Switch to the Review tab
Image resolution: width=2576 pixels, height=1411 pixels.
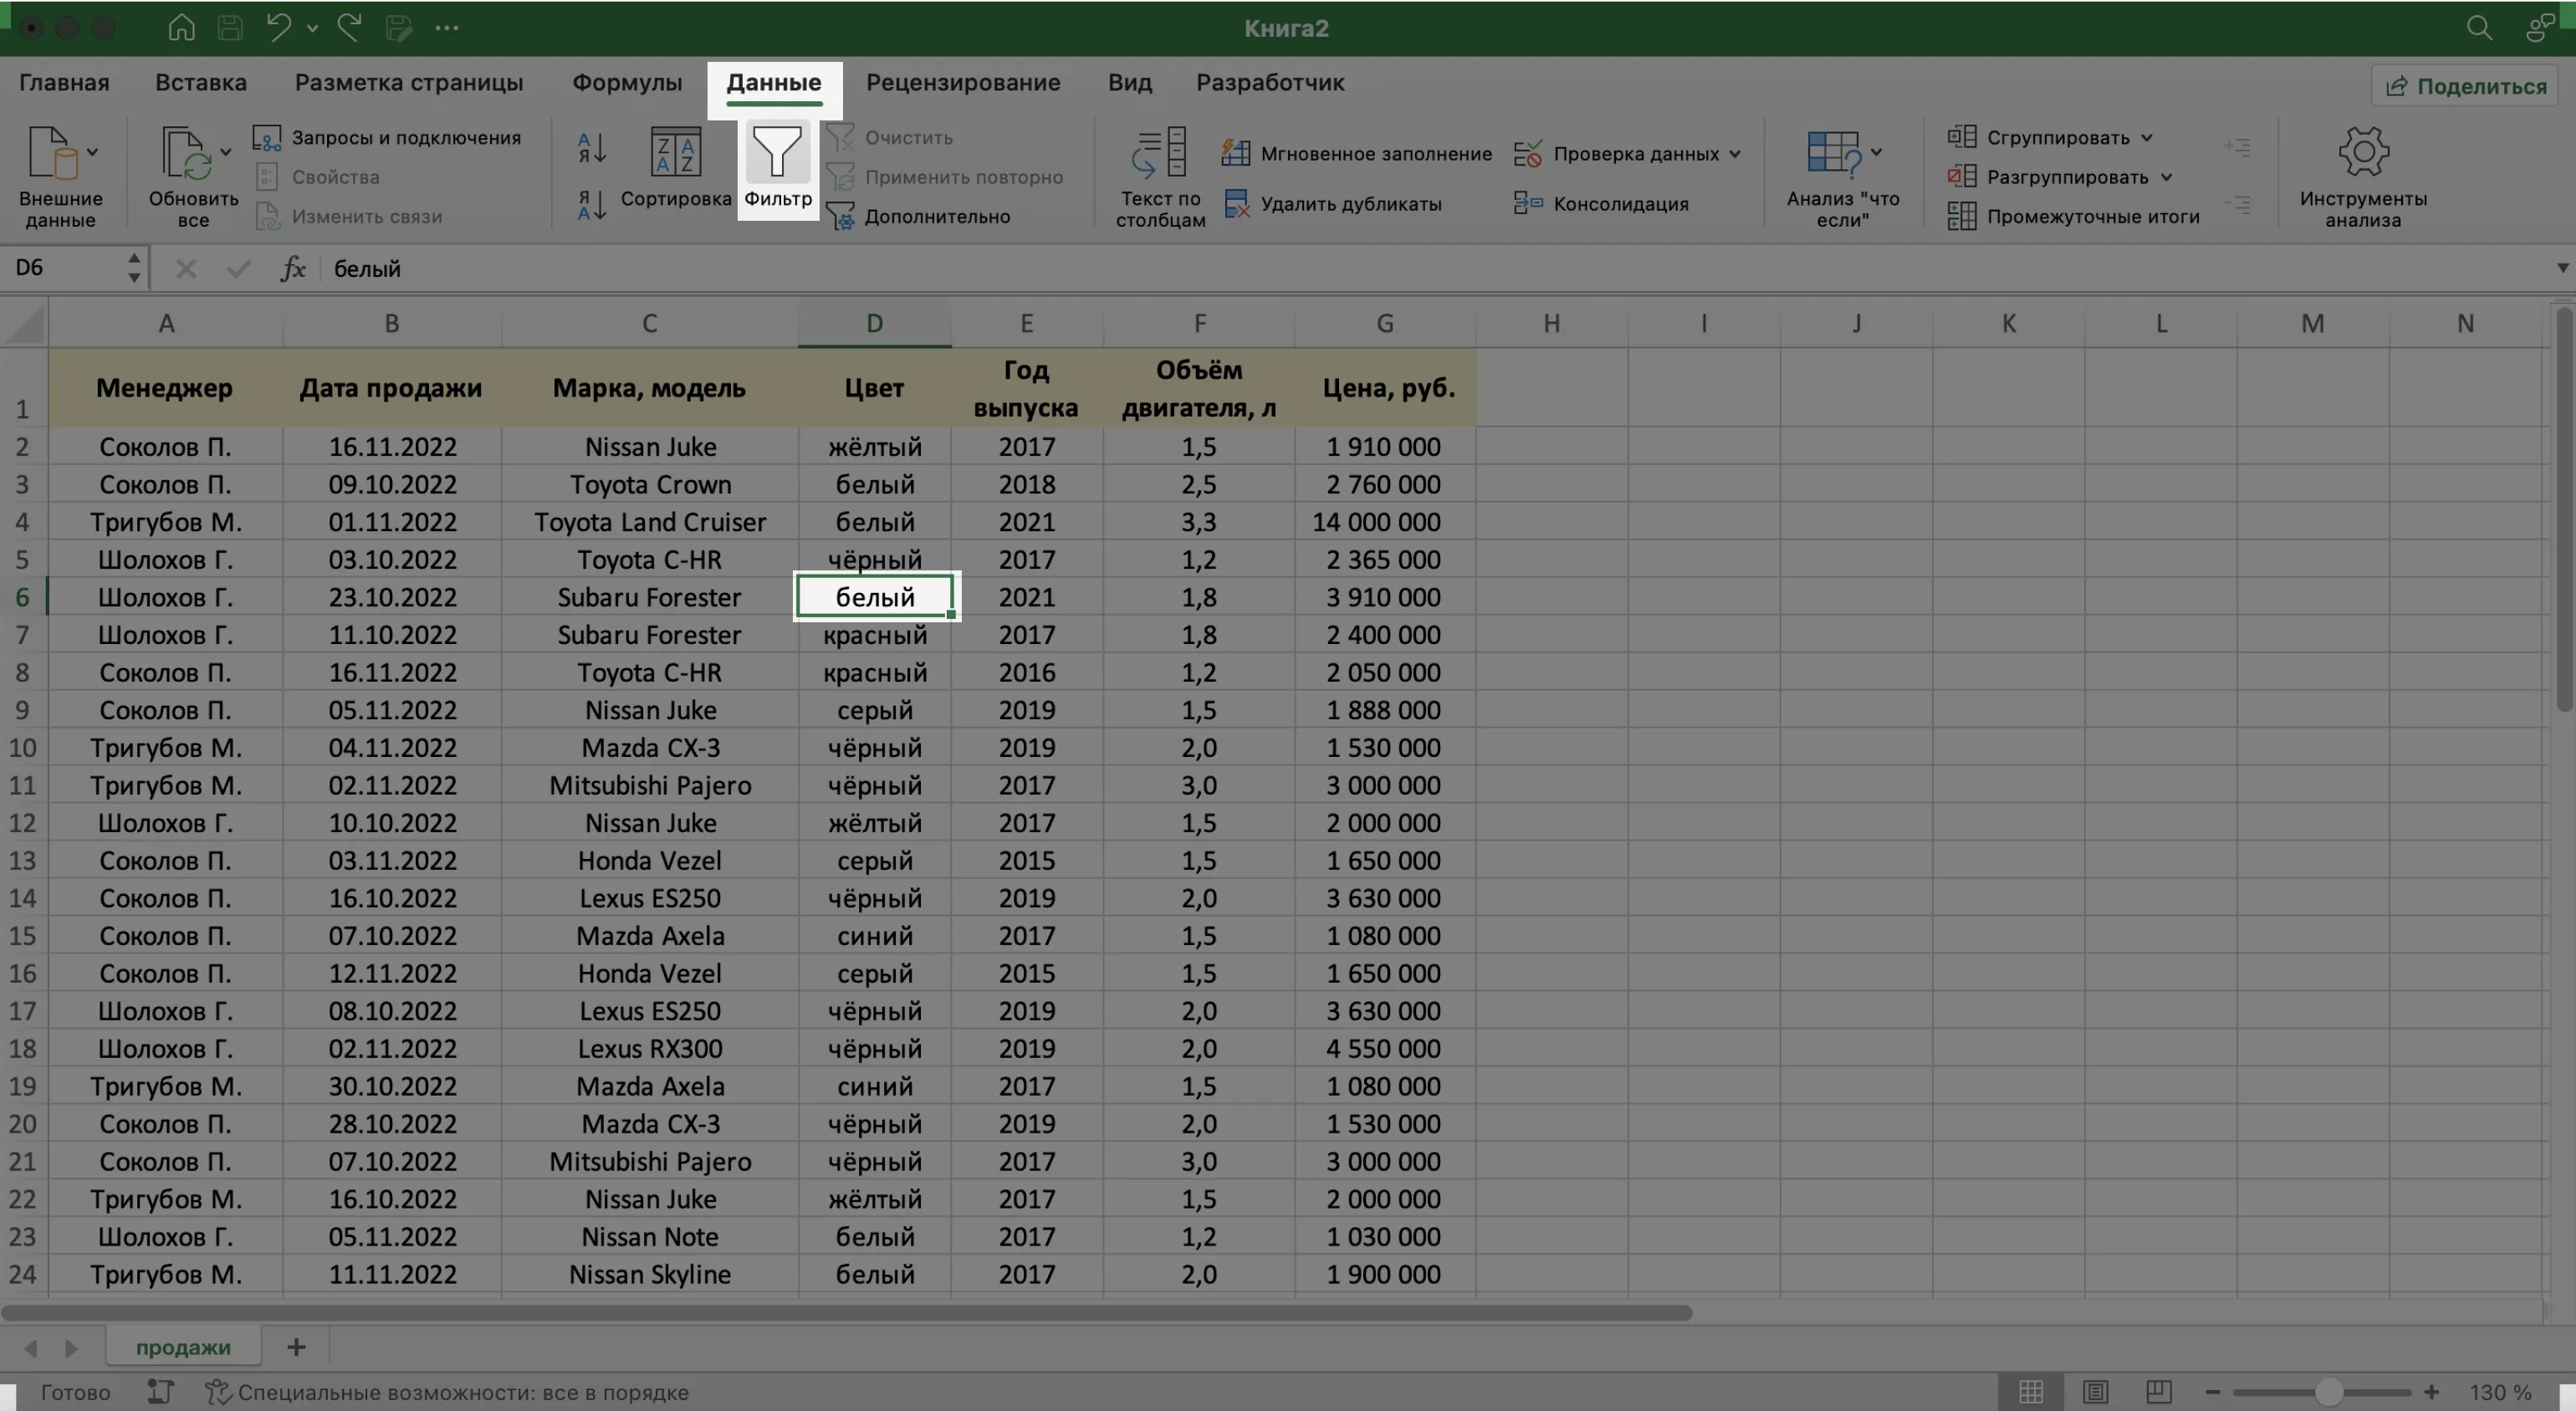[962, 83]
